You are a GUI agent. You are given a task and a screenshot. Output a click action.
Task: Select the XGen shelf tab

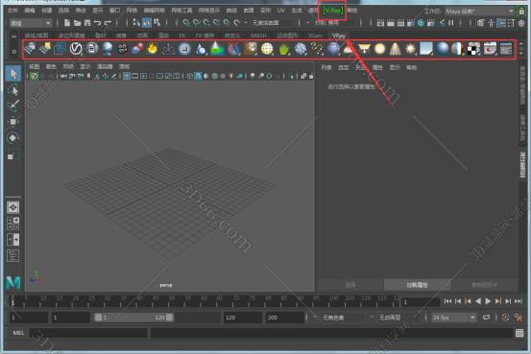[x=315, y=35]
